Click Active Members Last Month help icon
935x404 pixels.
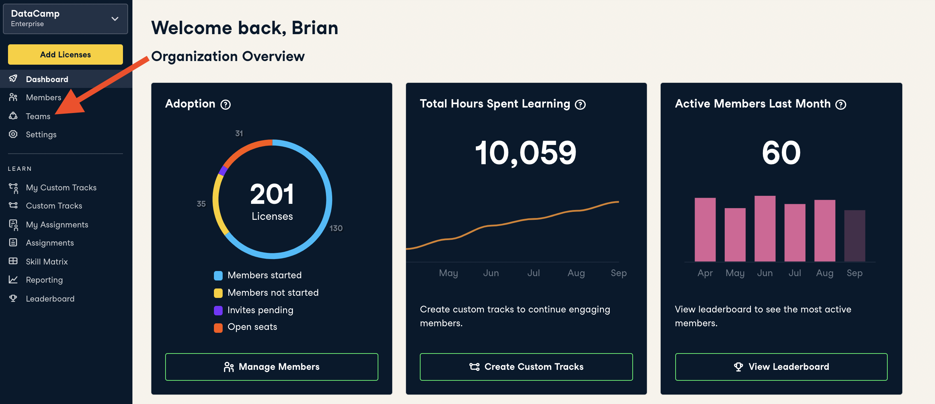(x=841, y=105)
